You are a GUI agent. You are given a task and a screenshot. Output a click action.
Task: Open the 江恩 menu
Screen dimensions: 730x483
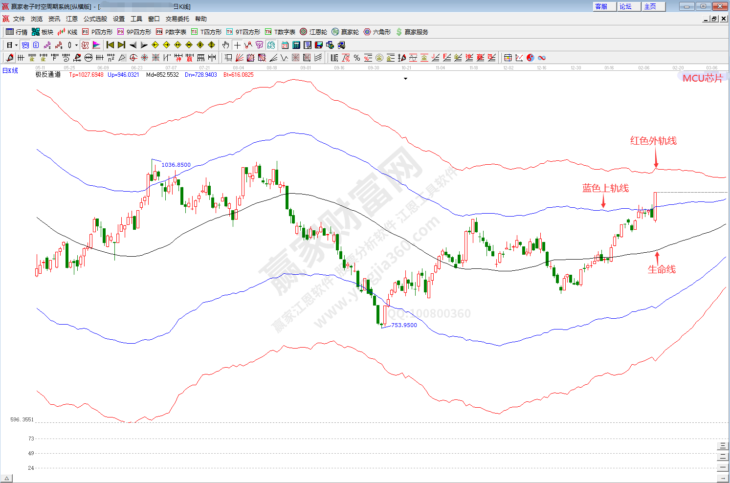72,19
